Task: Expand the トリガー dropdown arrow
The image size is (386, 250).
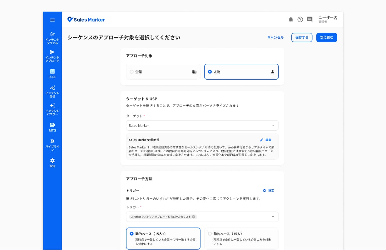Action: [x=273, y=217]
